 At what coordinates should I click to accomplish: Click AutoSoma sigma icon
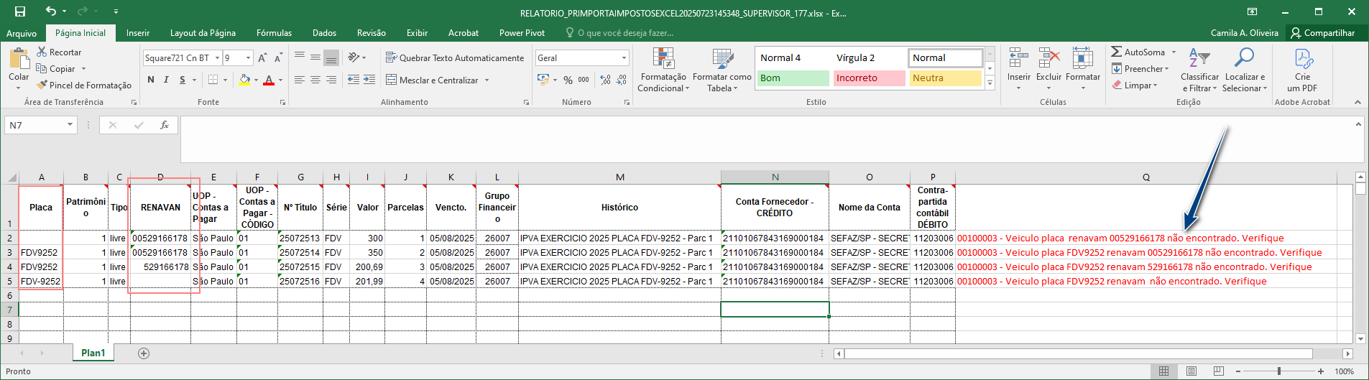coord(1117,52)
